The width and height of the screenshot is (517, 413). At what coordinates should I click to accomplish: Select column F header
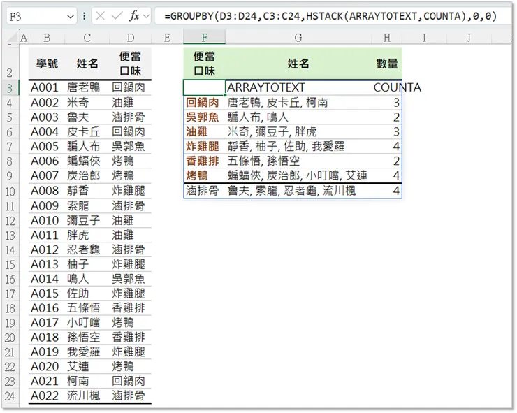(x=205, y=38)
